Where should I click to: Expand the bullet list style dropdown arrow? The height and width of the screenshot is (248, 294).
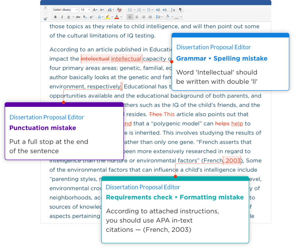(134, 10)
